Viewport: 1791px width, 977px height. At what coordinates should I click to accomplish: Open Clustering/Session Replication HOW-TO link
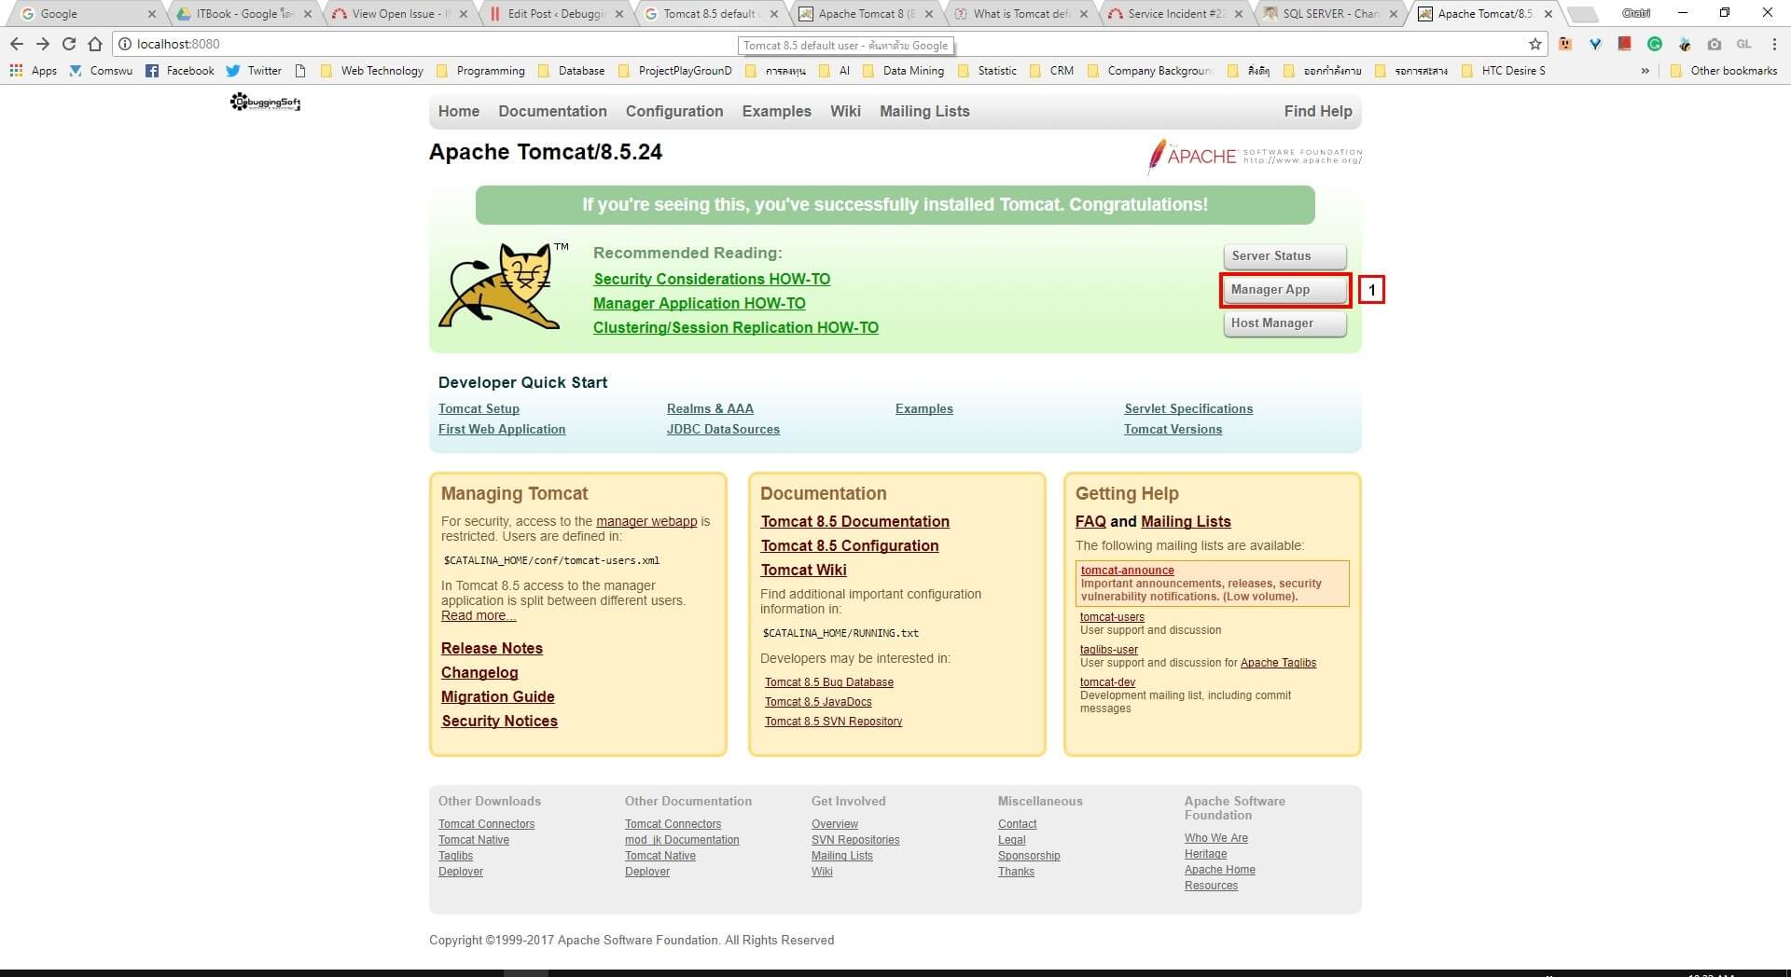tap(736, 327)
